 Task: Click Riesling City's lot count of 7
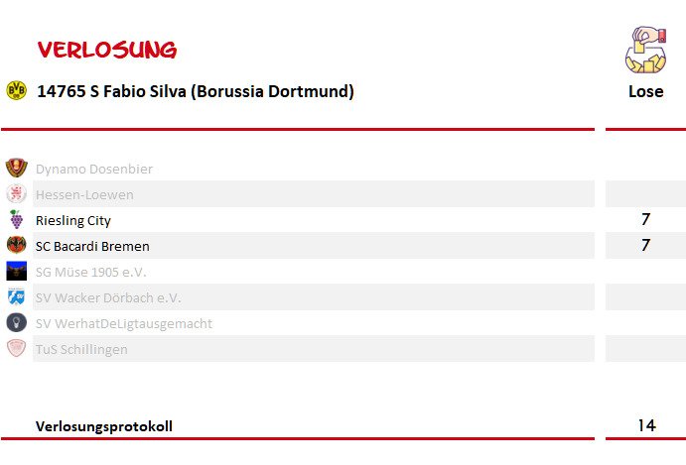(x=645, y=219)
